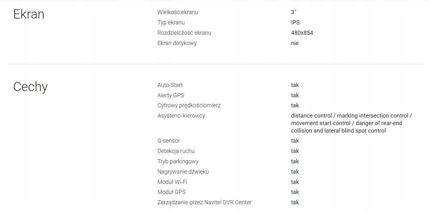This screenshot has height=213, width=429.
Task: Click the "Nagrywanie dźwięku" label
Action: 183,172
